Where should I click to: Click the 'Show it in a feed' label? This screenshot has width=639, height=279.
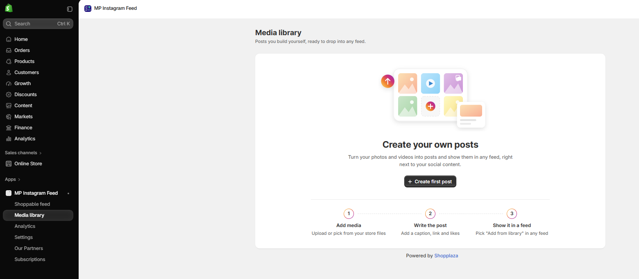click(x=512, y=225)
